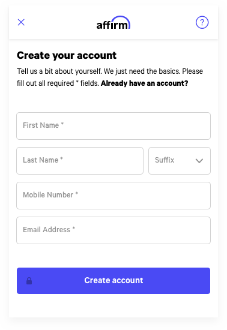The image size is (227, 330).
Task: Follow the 'Already have an account?' link
Action: click(x=145, y=83)
